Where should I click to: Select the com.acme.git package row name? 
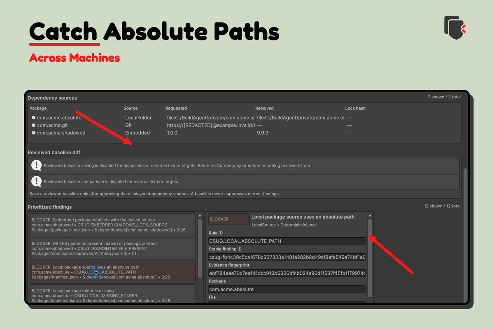[52, 125]
